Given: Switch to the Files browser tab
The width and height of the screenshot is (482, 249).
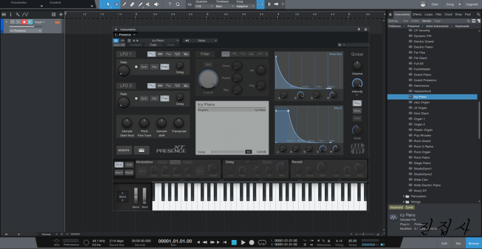Looking at the screenshot, I should (439, 14).
